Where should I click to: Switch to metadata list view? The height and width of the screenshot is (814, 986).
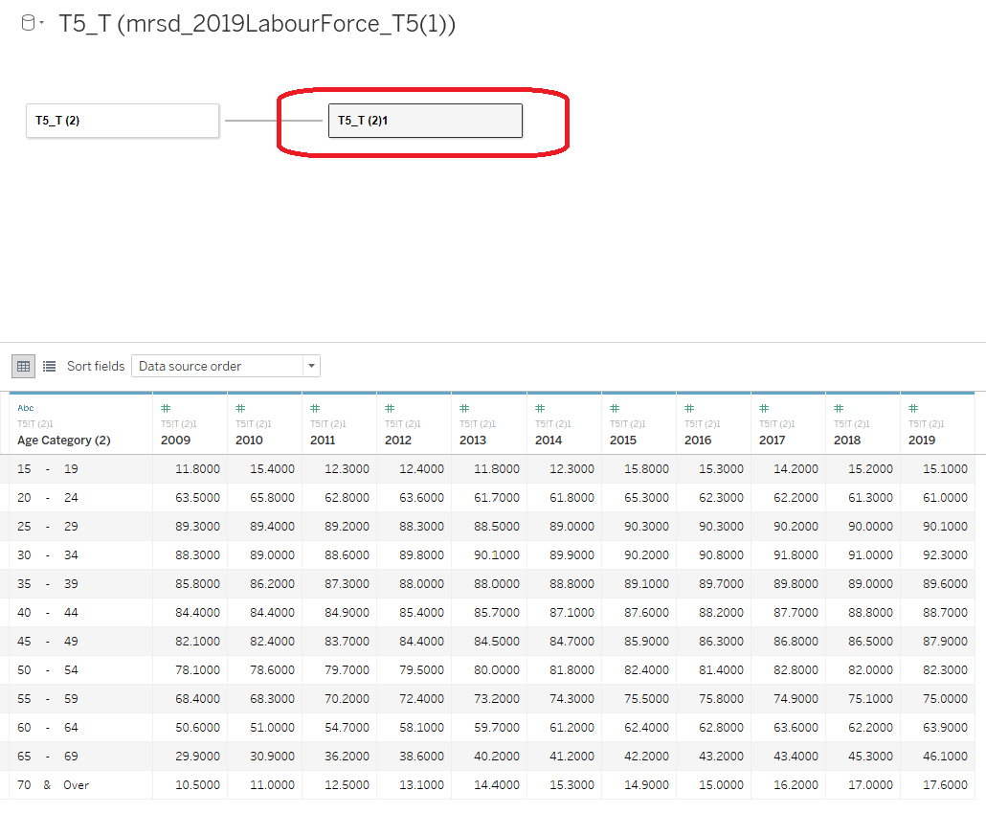[49, 366]
